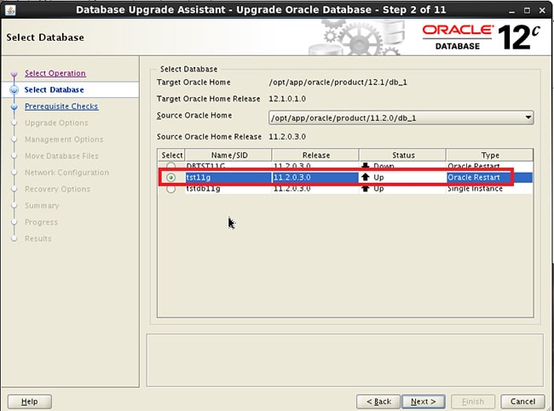Click the Type column header
This screenshot has width=554, height=411.
[x=490, y=155]
